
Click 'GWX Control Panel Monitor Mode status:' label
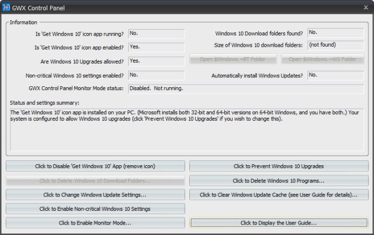coord(76,88)
